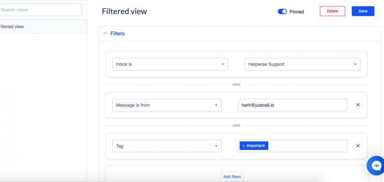Image resolution: width=384 pixels, height=182 pixels.
Task: Click the harit@justcall.io email field
Action: (292, 105)
